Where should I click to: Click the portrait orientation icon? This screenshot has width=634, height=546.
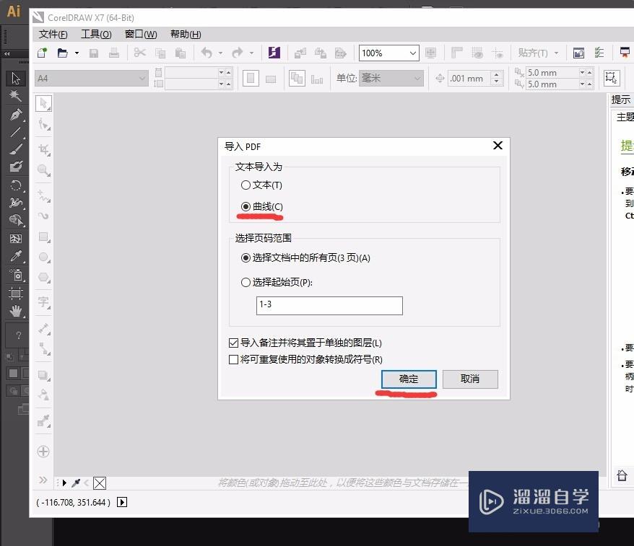coord(251,78)
